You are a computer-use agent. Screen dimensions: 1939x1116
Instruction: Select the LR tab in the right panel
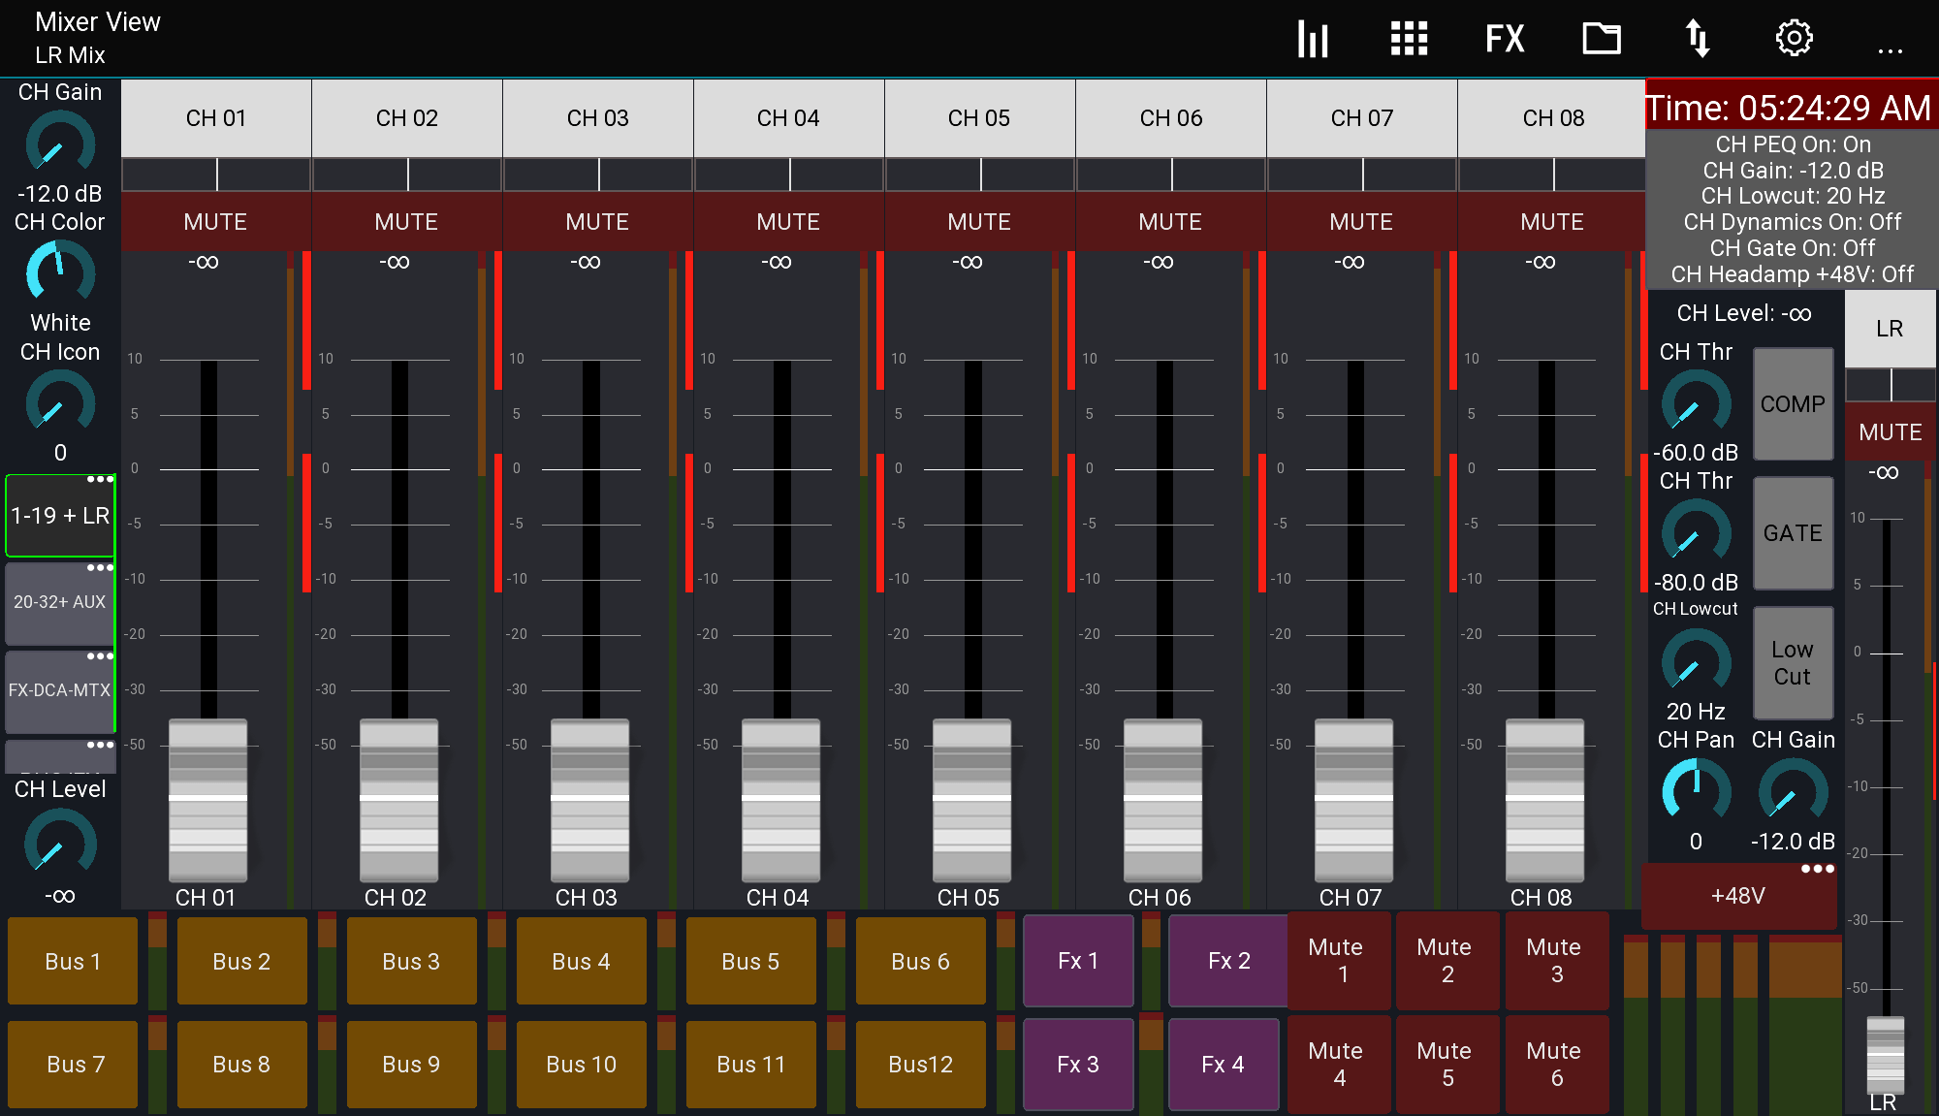[1889, 328]
